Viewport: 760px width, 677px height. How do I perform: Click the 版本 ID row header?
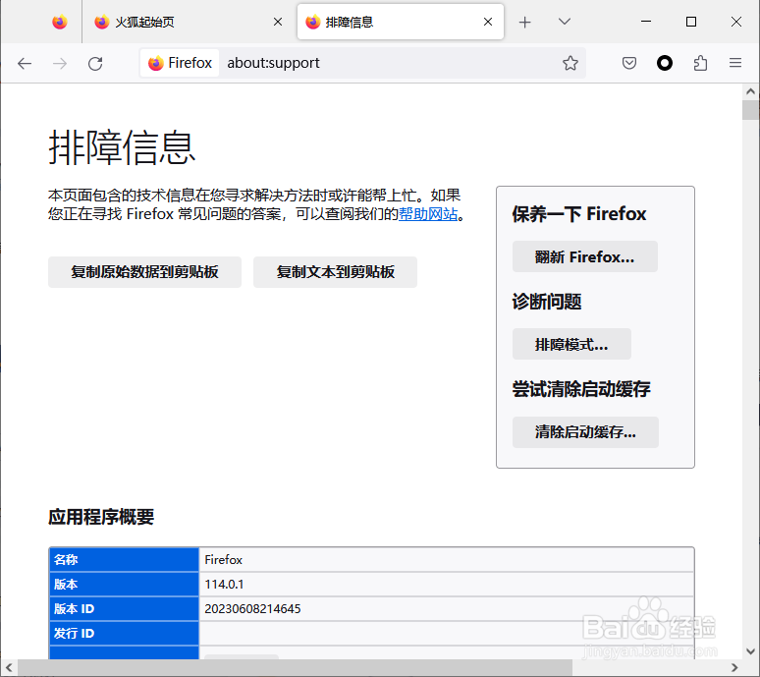124,608
